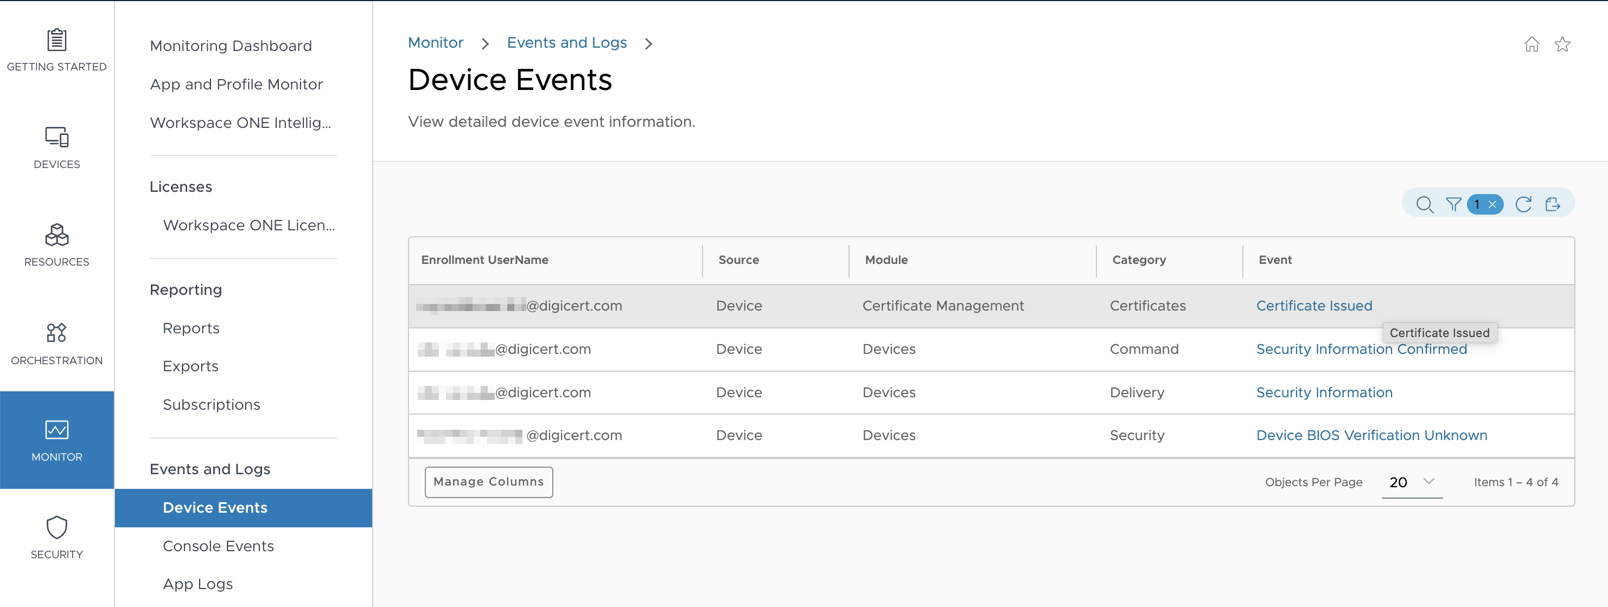Viewport: 1608px width, 607px height.
Task: Open the Security section
Action: click(57, 537)
